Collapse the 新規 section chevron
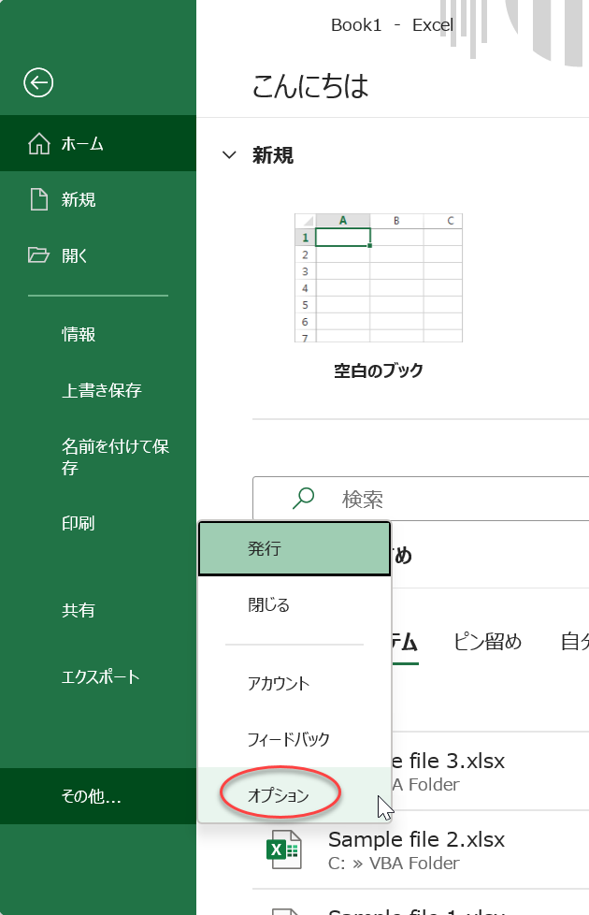589x915 pixels. click(x=230, y=155)
